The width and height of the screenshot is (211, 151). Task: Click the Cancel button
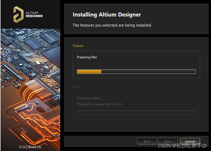[x=190, y=141]
